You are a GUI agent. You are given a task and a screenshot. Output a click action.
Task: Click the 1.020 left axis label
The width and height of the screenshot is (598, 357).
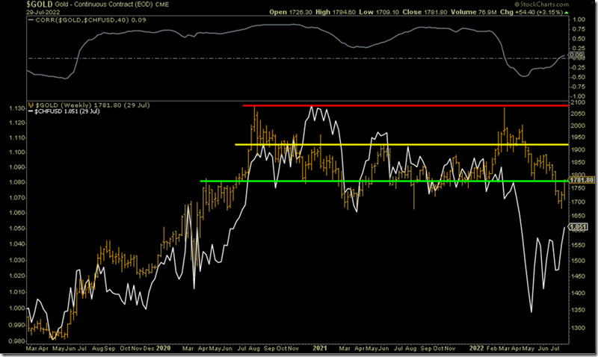pyautogui.click(x=16, y=276)
